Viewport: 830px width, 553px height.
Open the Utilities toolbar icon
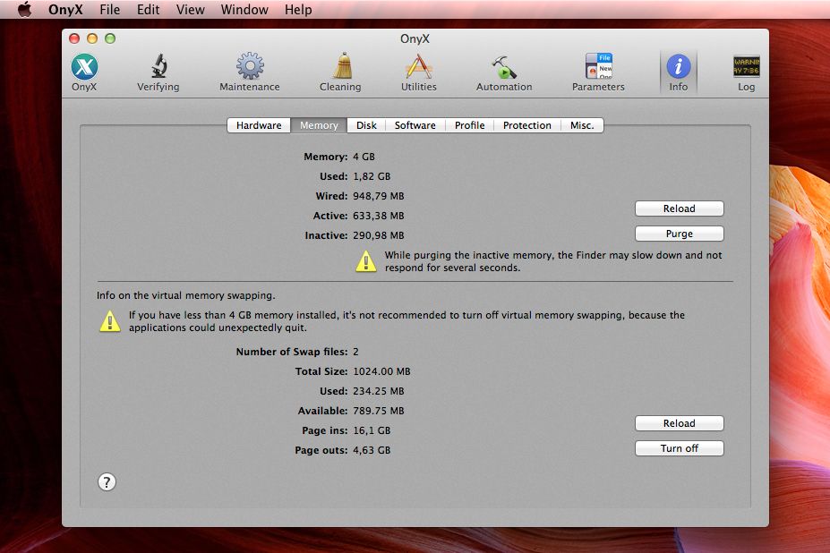pos(419,72)
